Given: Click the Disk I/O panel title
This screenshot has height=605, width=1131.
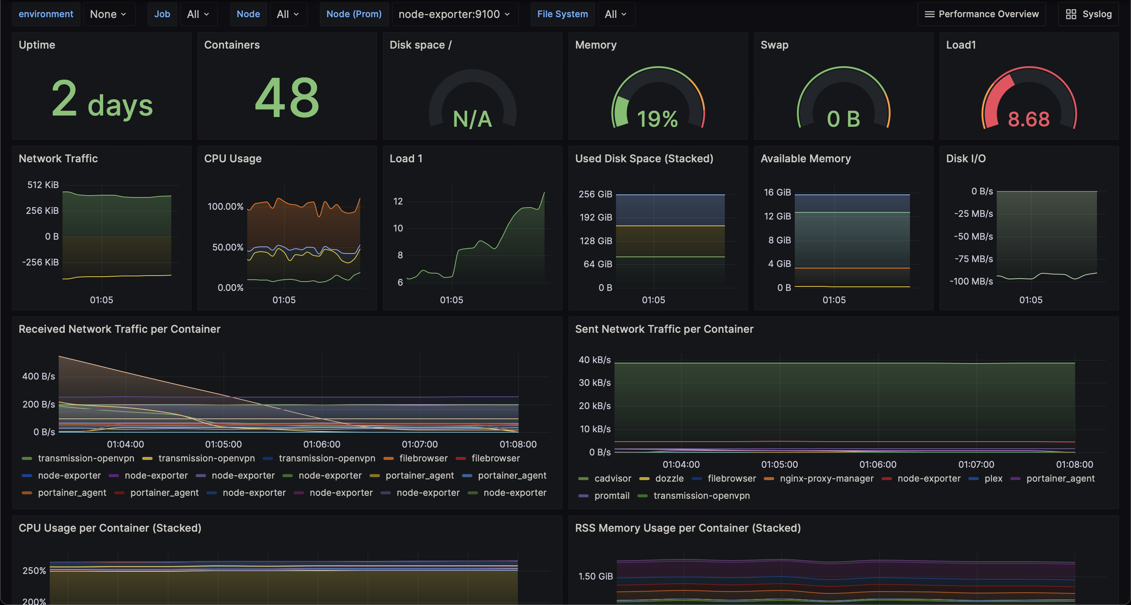Looking at the screenshot, I should point(965,159).
